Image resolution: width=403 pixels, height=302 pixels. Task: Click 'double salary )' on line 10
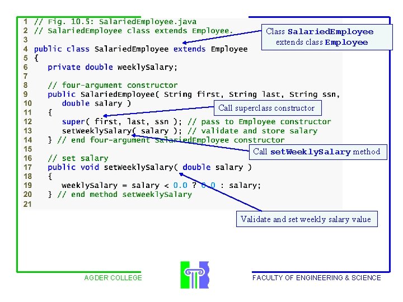97,103
